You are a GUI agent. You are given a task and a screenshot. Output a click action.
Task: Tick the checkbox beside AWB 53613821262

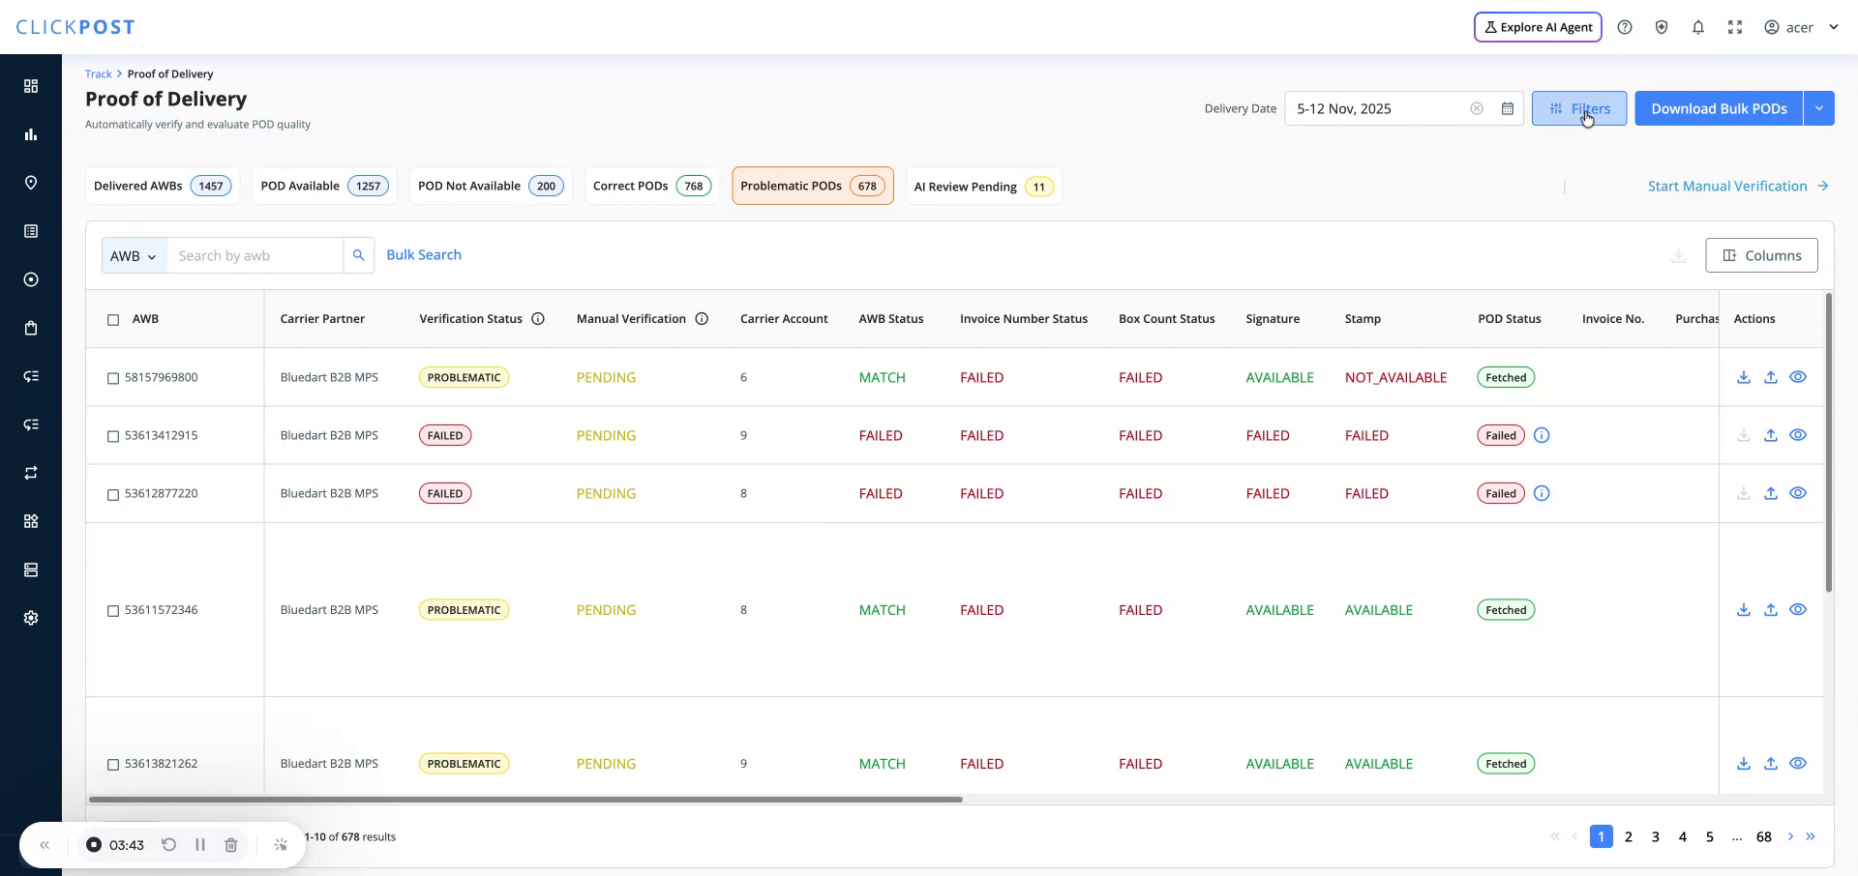point(113,764)
